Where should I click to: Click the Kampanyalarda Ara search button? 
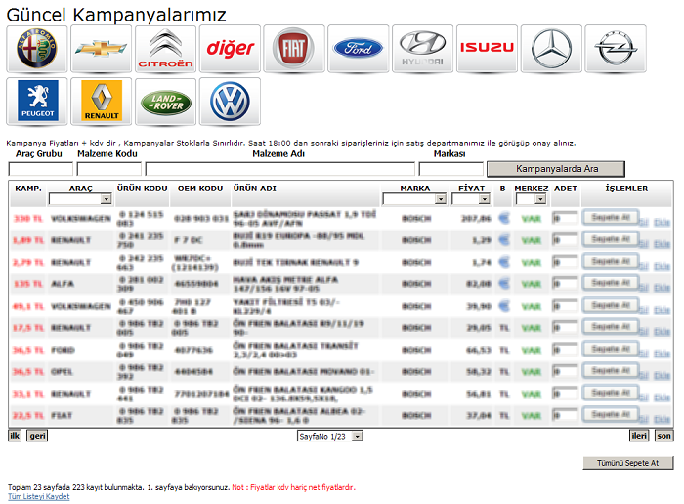click(x=556, y=169)
